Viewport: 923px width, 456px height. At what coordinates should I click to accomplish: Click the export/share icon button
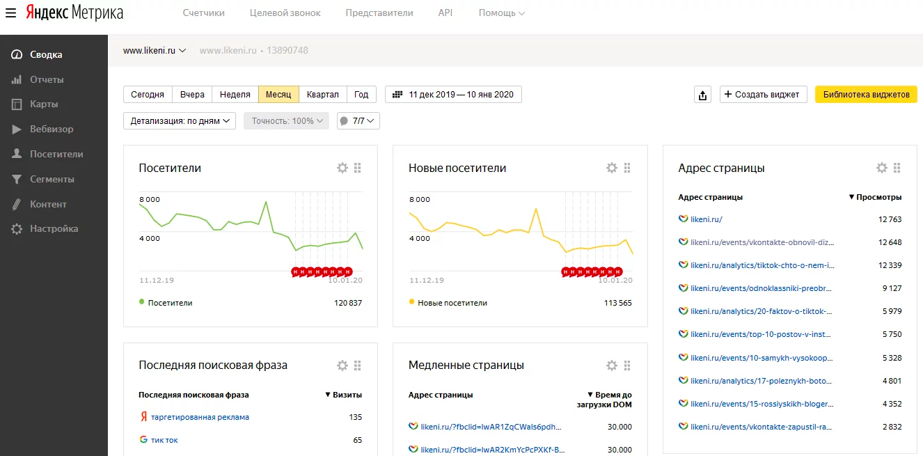coord(702,95)
